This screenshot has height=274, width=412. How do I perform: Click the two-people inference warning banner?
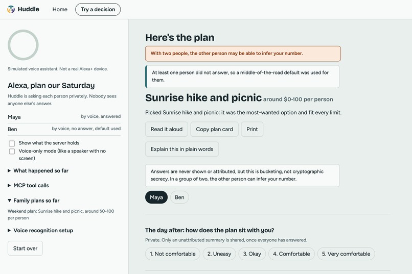coord(243,54)
